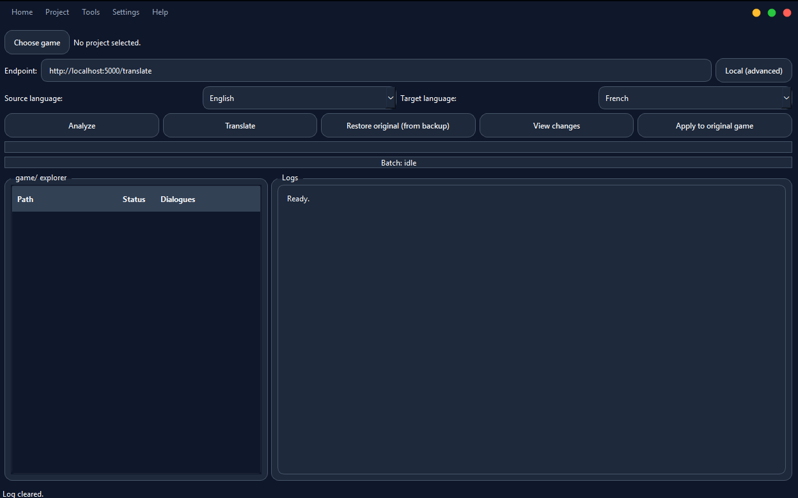Screen dimensions: 798x498
Task: Open the Home menu
Action: (22, 12)
